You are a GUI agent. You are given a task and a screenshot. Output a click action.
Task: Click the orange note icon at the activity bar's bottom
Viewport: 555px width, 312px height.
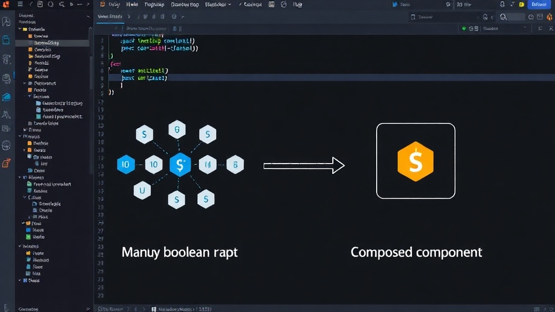point(6,163)
